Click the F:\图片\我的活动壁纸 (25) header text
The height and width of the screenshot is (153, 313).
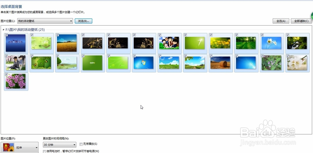coord(25,30)
